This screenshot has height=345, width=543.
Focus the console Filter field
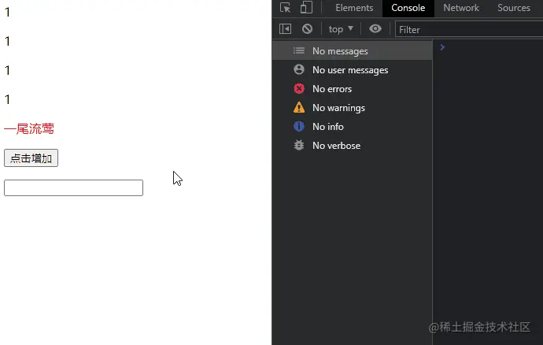point(469,29)
